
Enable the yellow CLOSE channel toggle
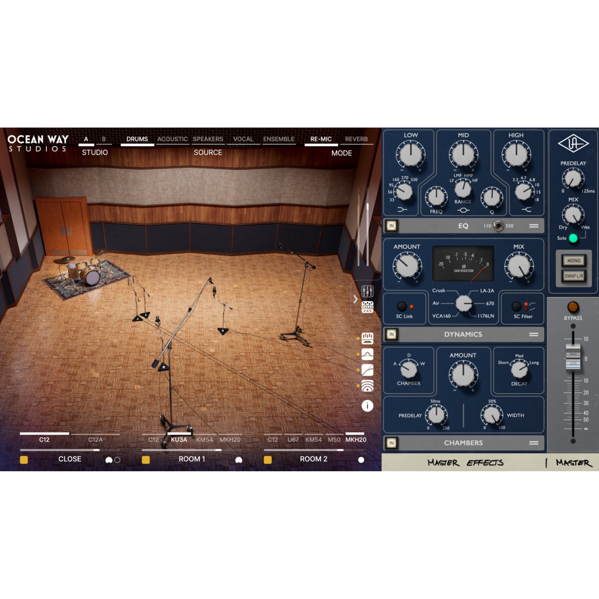click(x=25, y=459)
